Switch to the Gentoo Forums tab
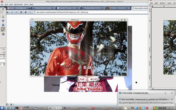Image resolution: width=176 pixels, height=110 pixels. (68, 8)
